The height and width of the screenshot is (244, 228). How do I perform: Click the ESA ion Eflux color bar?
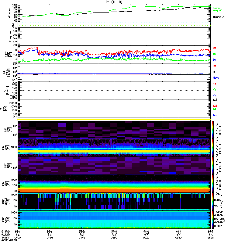coord(213,148)
